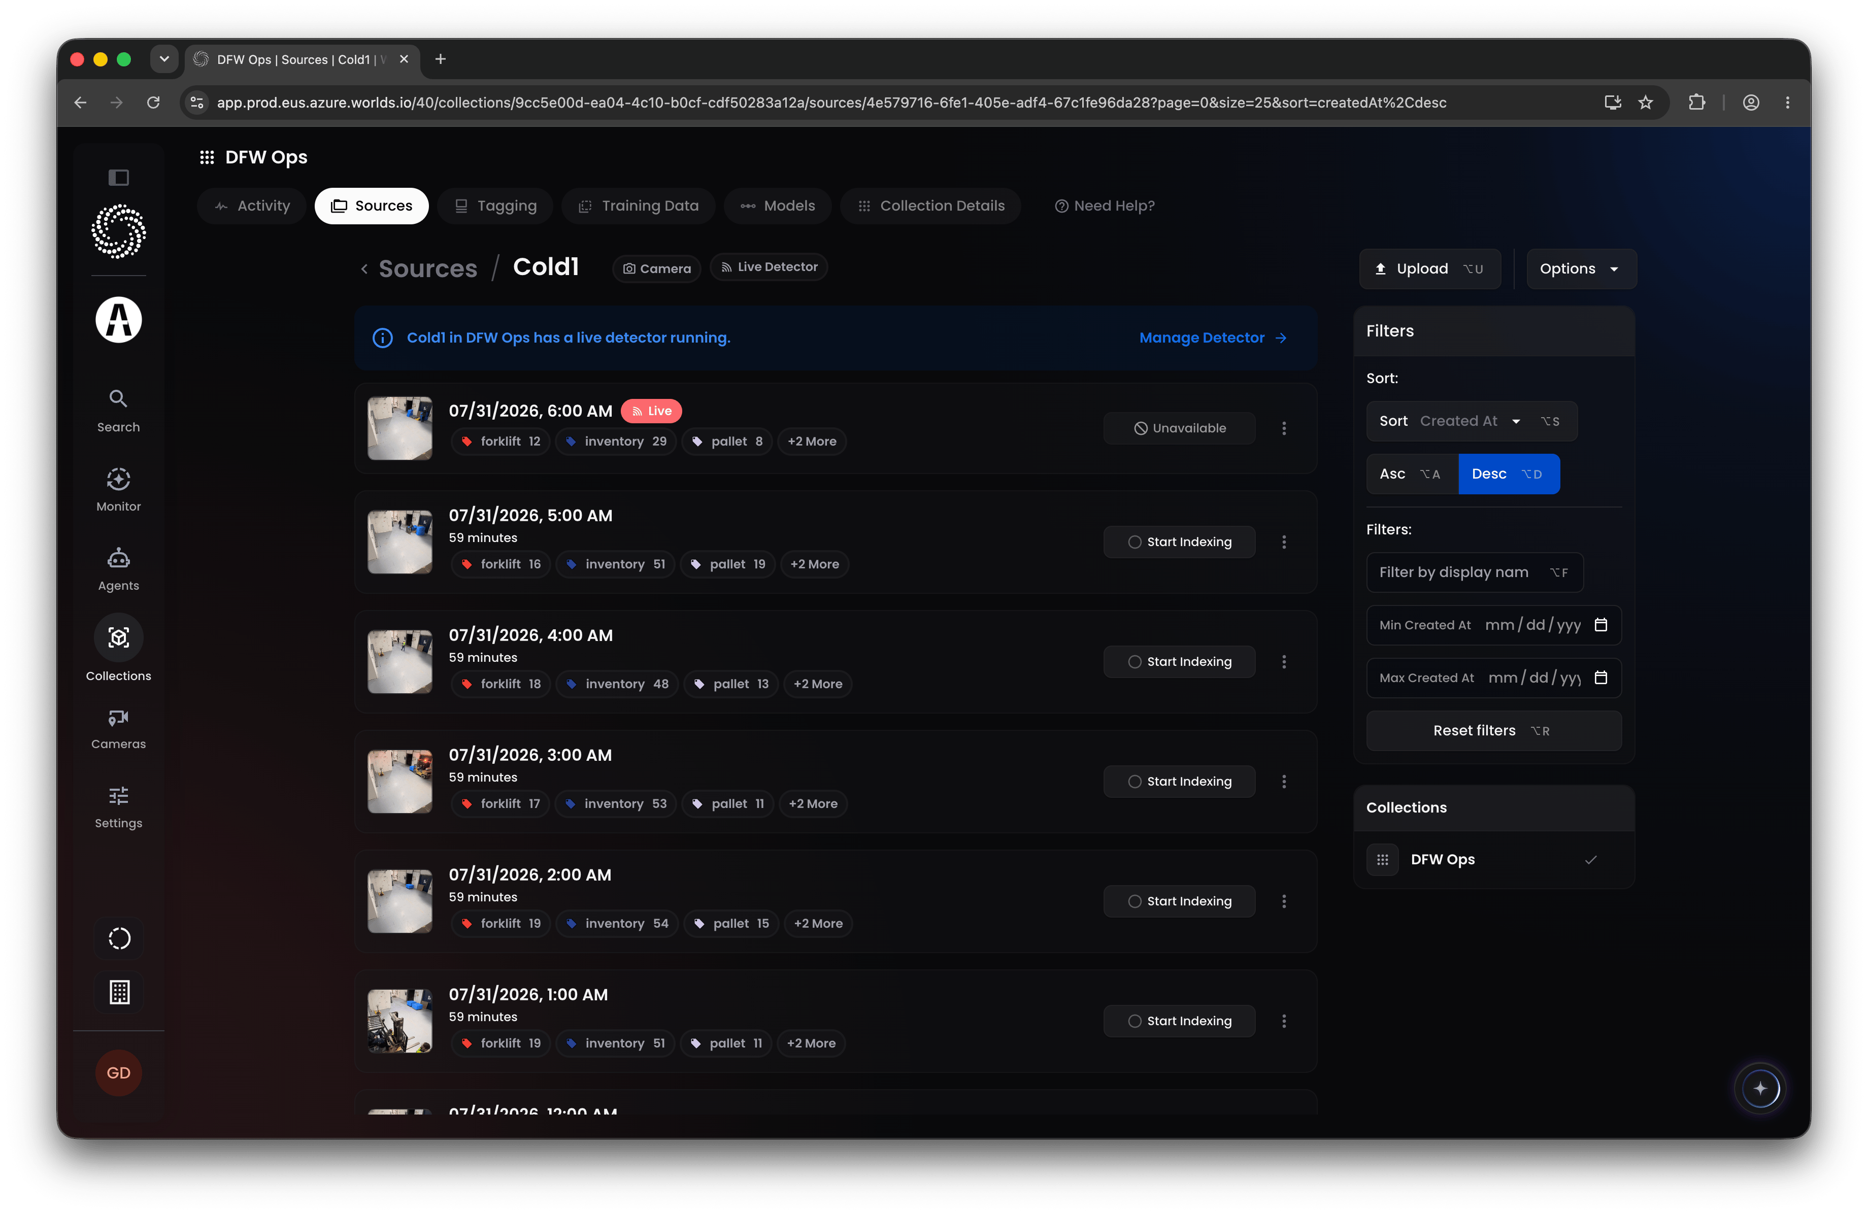This screenshot has width=1868, height=1214.
Task: Bookmark this page with the star icon
Action: click(1646, 103)
